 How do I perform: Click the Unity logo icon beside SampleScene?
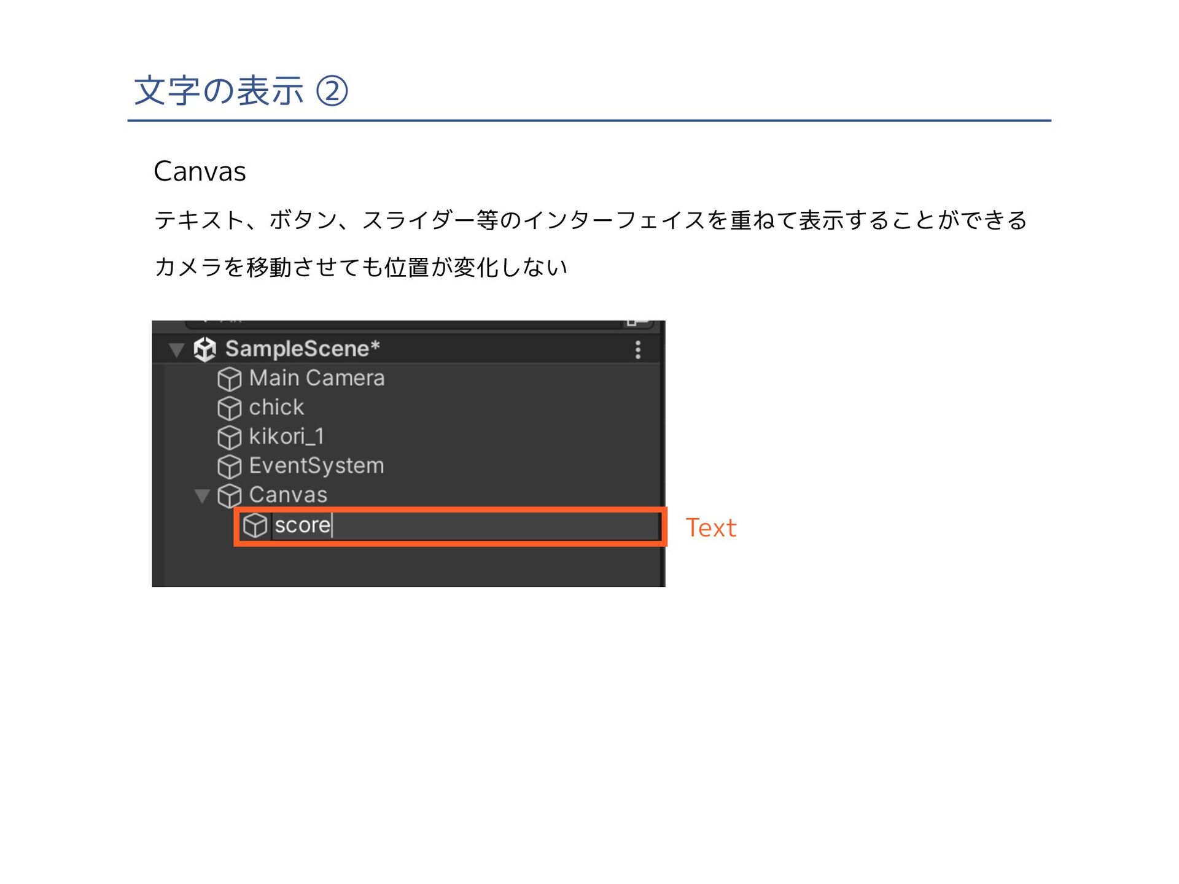[204, 349]
